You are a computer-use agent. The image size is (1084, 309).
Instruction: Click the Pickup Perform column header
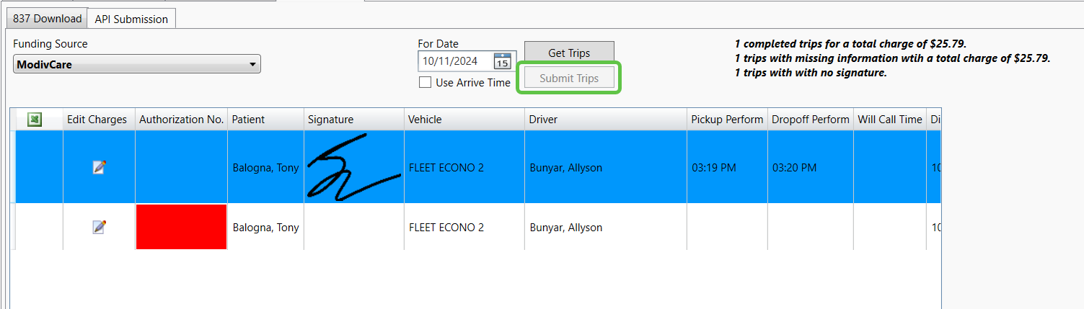[x=727, y=120]
